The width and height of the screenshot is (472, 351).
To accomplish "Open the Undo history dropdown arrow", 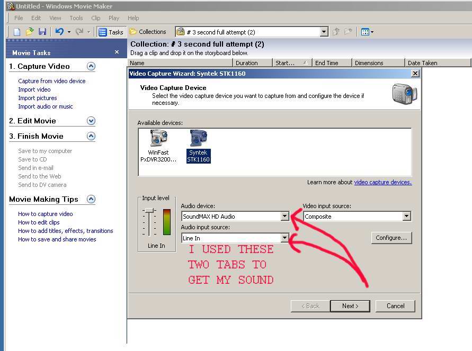I will [x=69, y=32].
